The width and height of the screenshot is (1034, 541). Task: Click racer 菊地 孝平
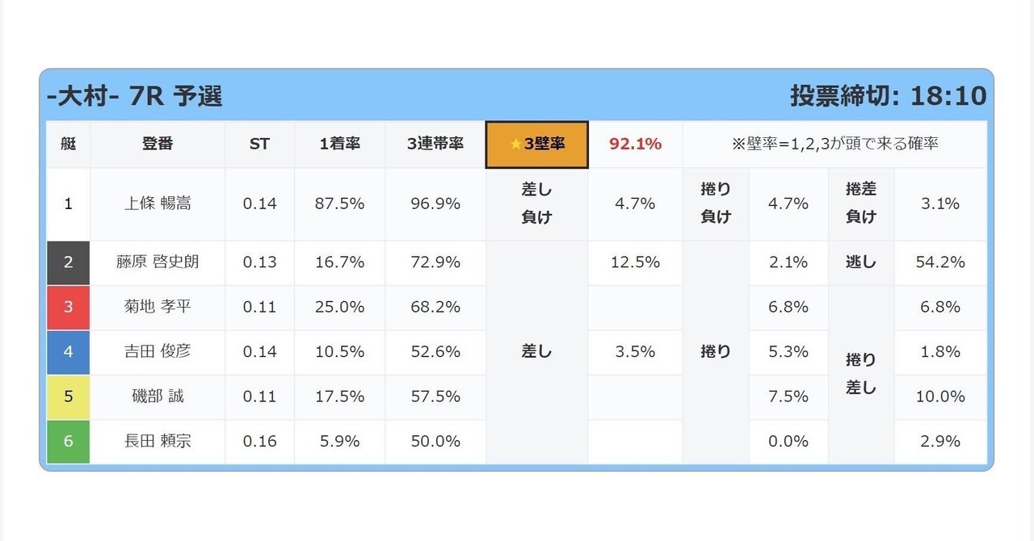click(x=158, y=307)
